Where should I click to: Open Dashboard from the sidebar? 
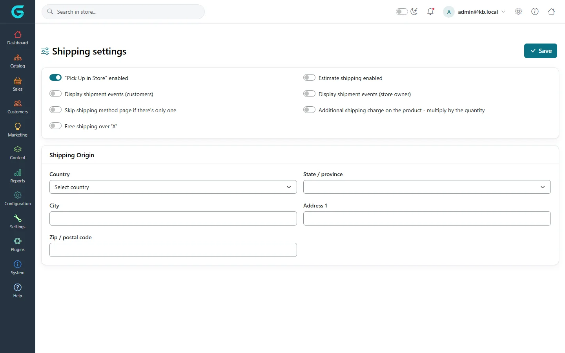[18, 38]
